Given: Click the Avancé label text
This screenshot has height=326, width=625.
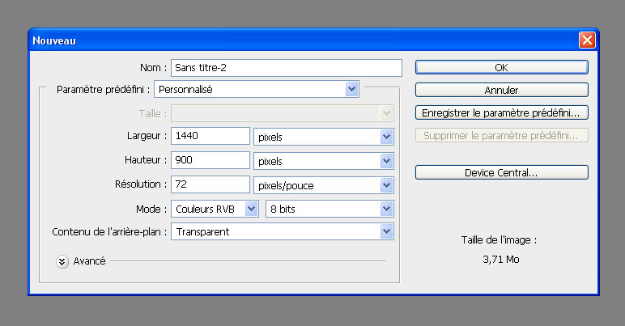Looking at the screenshot, I should click(89, 261).
